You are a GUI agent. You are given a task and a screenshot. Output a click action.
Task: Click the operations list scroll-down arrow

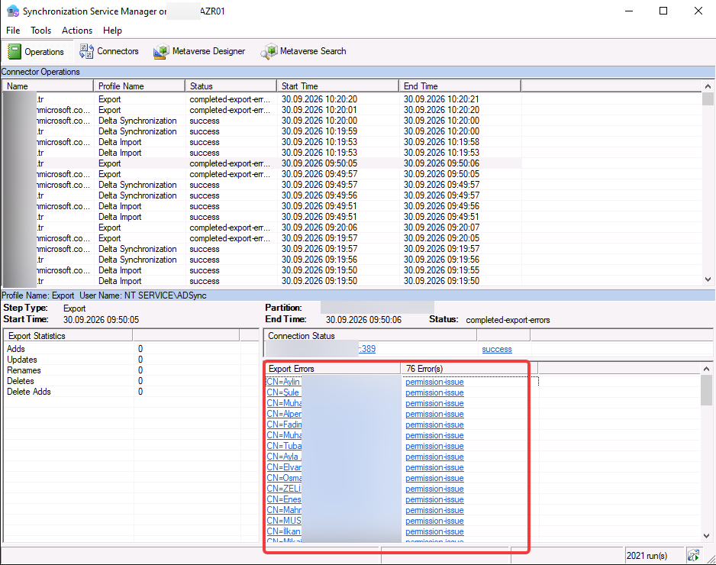pos(708,279)
